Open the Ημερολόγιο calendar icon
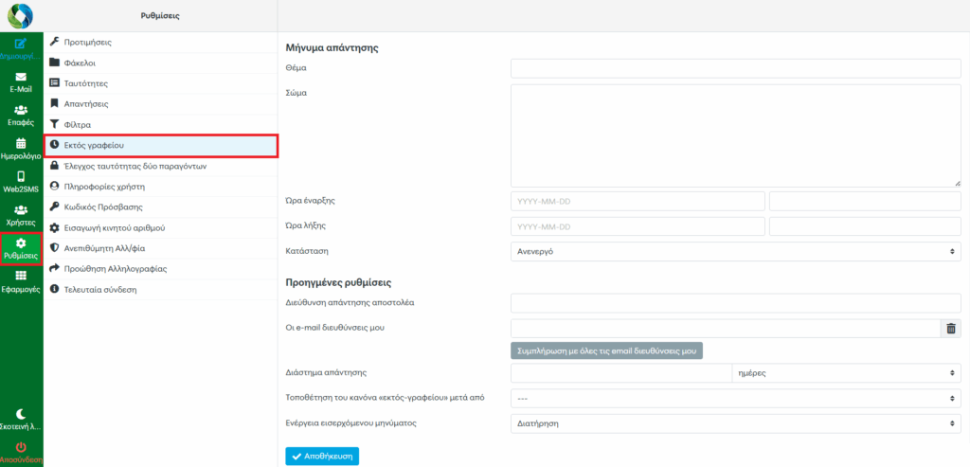970x467 pixels. [21, 148]
